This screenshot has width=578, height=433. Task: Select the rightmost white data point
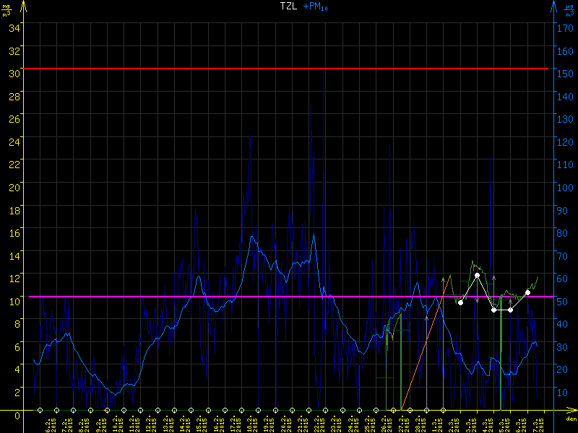click(x=527, y=292)
